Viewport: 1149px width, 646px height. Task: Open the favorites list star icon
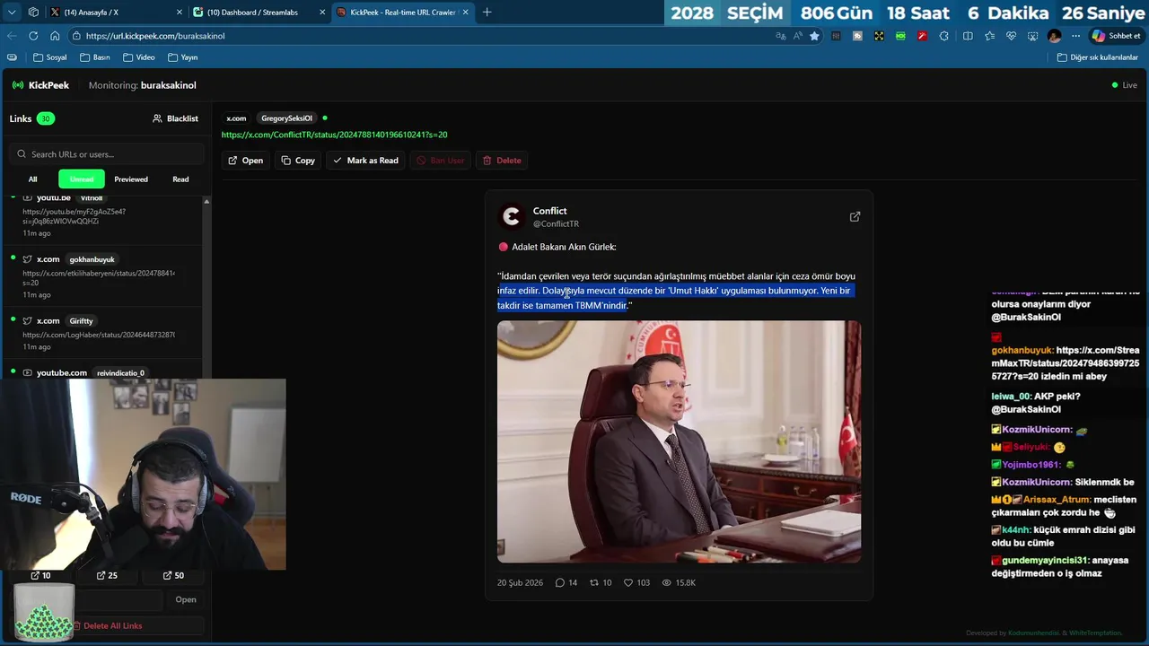pyautogui.click(x=989, y=36)
